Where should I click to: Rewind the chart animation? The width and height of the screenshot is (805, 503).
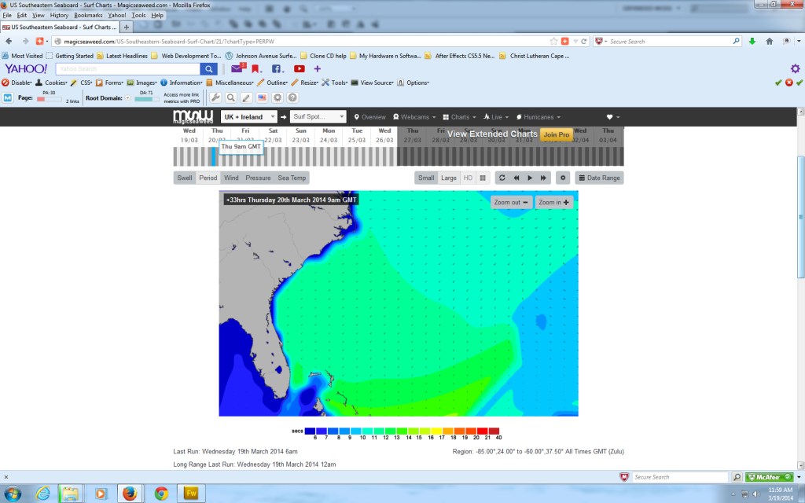point(516,178)
